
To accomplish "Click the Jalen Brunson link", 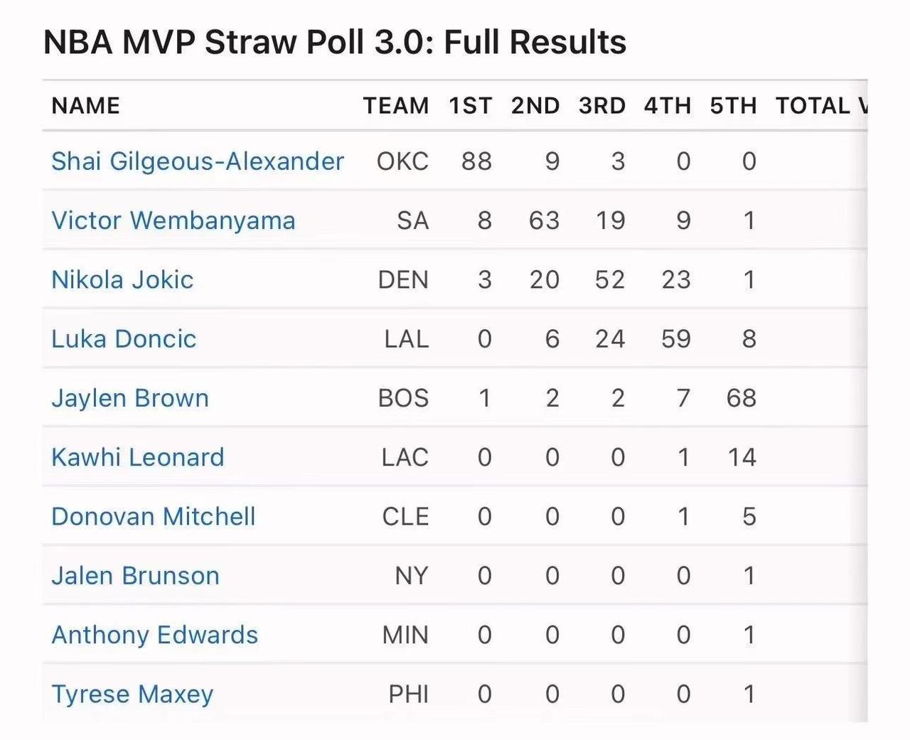I will [x=135, y=576].
